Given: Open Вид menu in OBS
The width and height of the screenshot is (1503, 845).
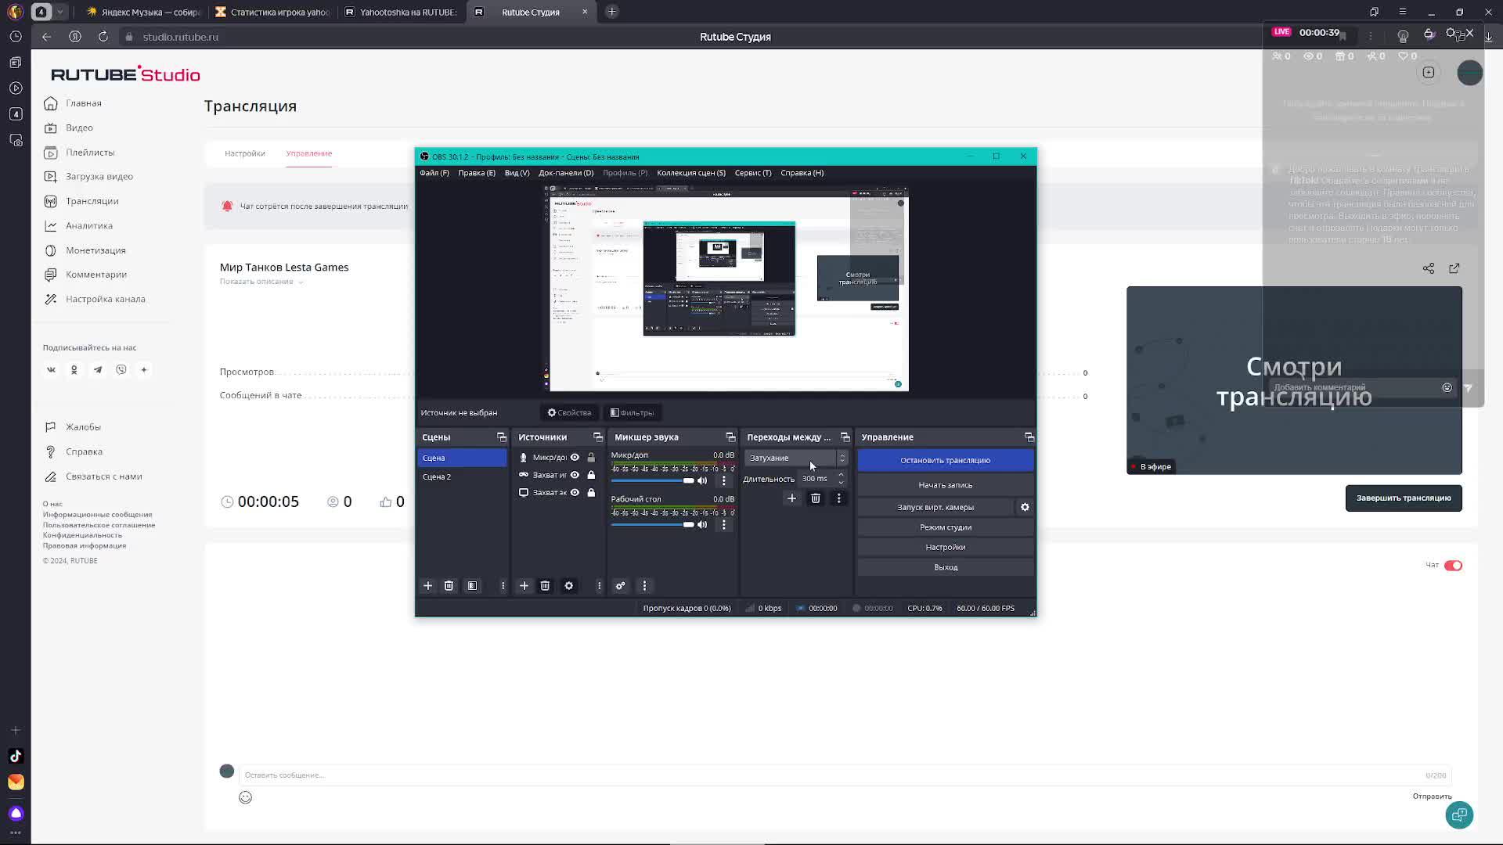Looking at the screenshot, I should pyautogui.click(x=517, y=173).
